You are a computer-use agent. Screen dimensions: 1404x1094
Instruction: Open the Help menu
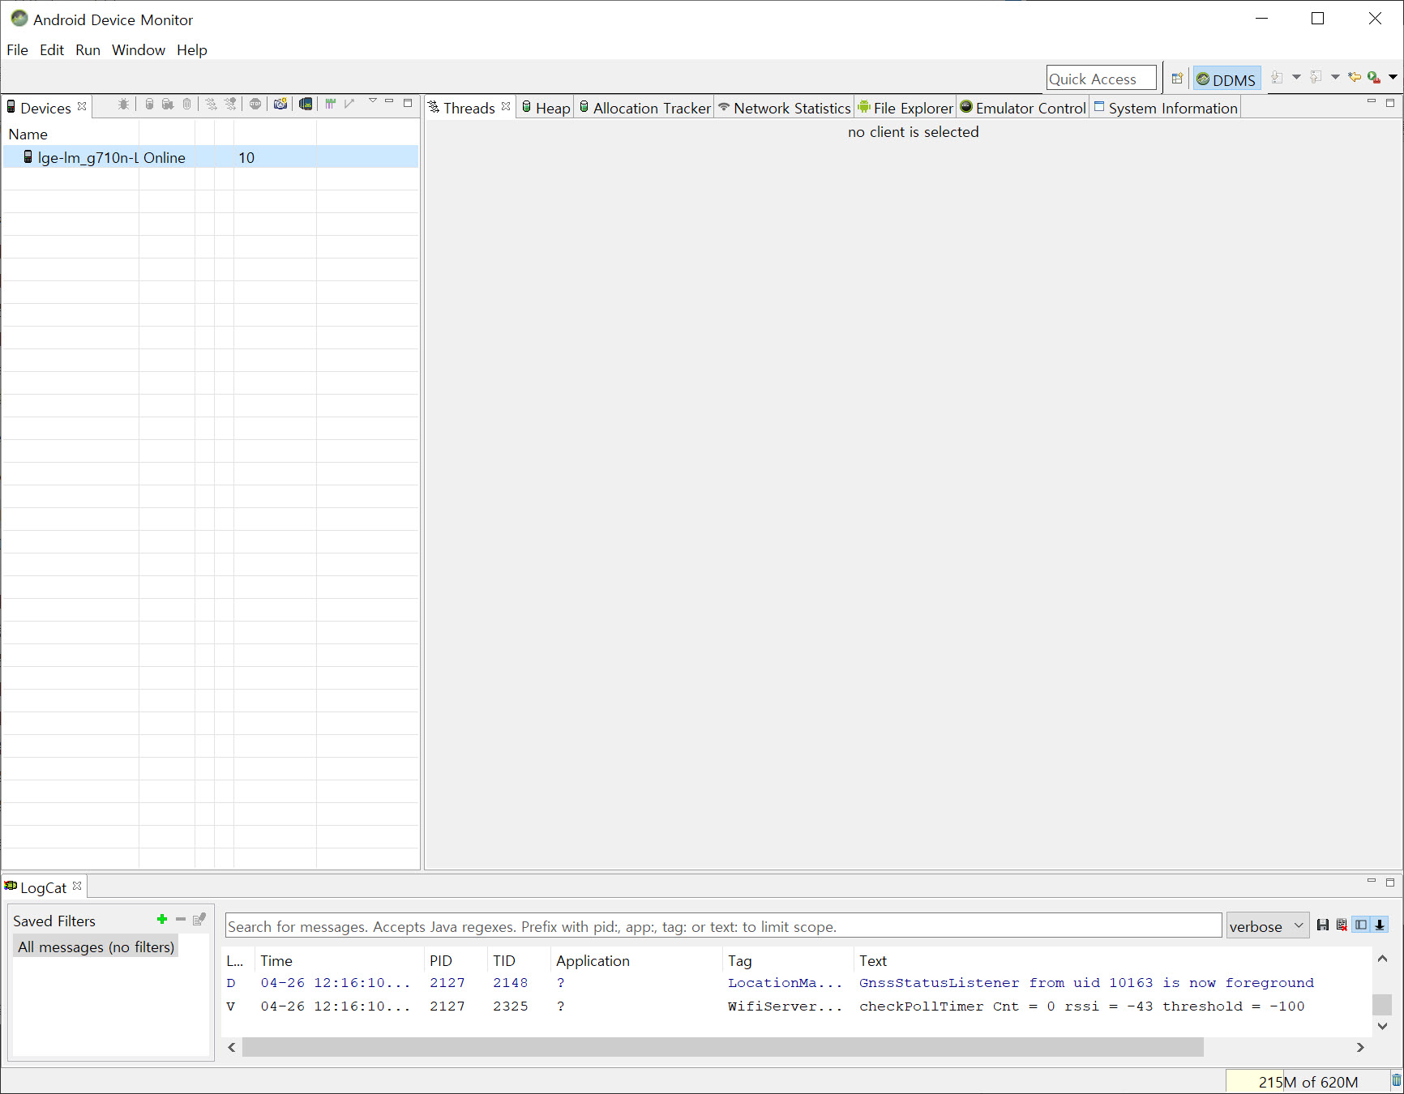click(192, 49)
